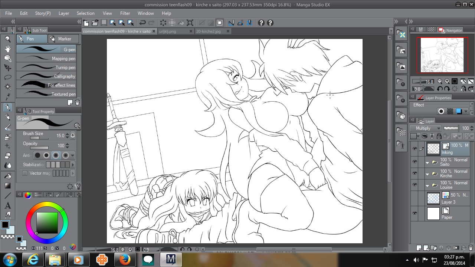This screenshot has width=475, height=267.
Task: Delete layer with trash icon
Action: tap(471, 248)
